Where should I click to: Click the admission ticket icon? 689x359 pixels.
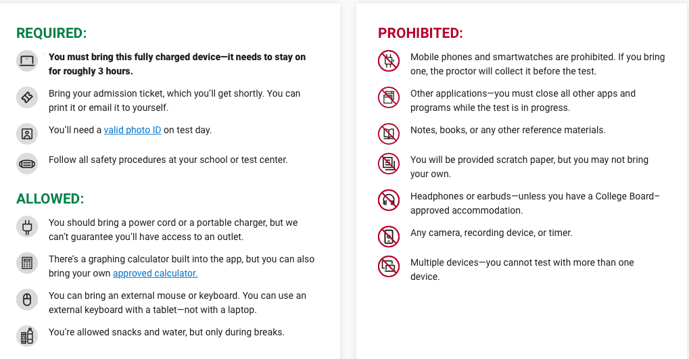click(27, 97)
